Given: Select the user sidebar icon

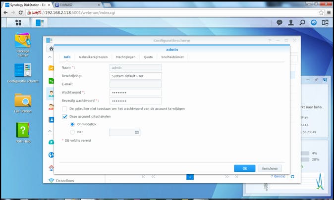Looking at the screenshot, I should pyautogui.click(x=51, y=94).
